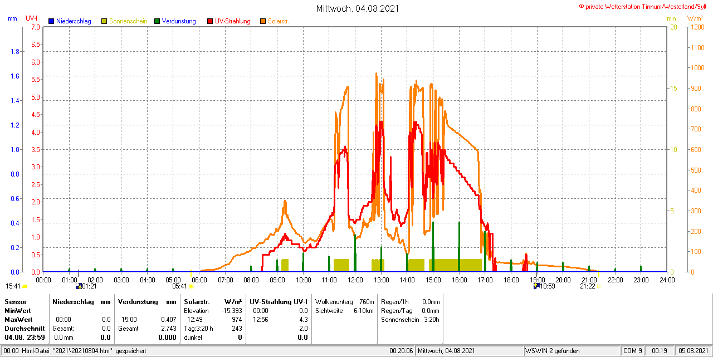The image size is (713, 357).
Task: Click the Regen/1h 0.0mm entry
Action: coord(411,301)
